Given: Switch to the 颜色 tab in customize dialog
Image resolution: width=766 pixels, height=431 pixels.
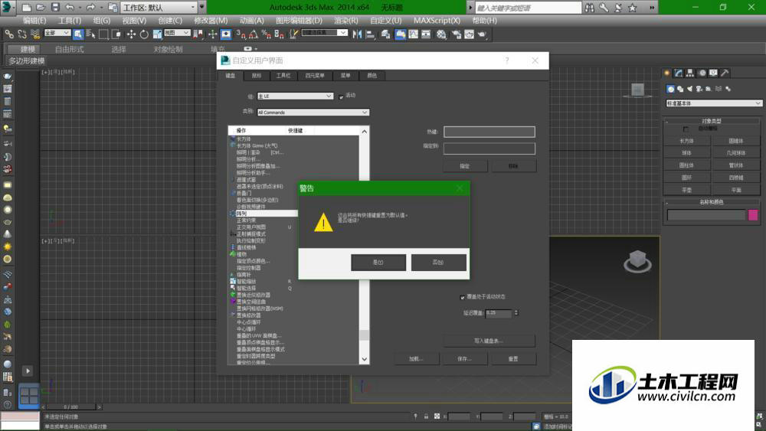Looking at the screenshot, I should [372, 76].
